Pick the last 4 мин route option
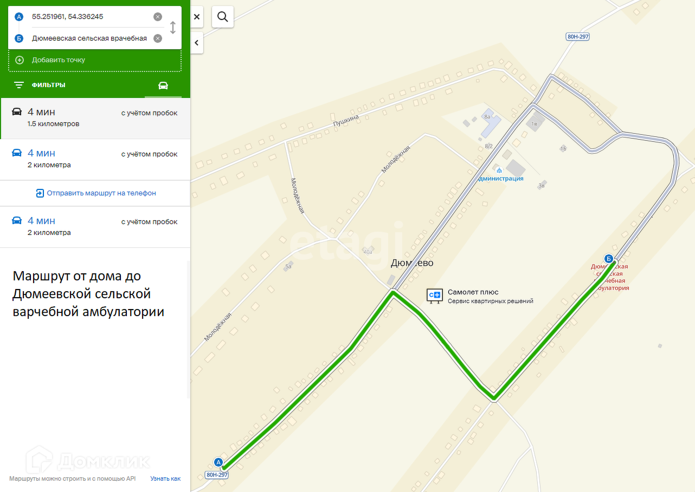695x492 pixels. 95,227
